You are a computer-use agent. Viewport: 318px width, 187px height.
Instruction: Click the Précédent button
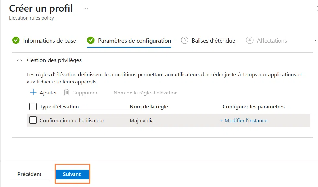(x=29, y=174)
